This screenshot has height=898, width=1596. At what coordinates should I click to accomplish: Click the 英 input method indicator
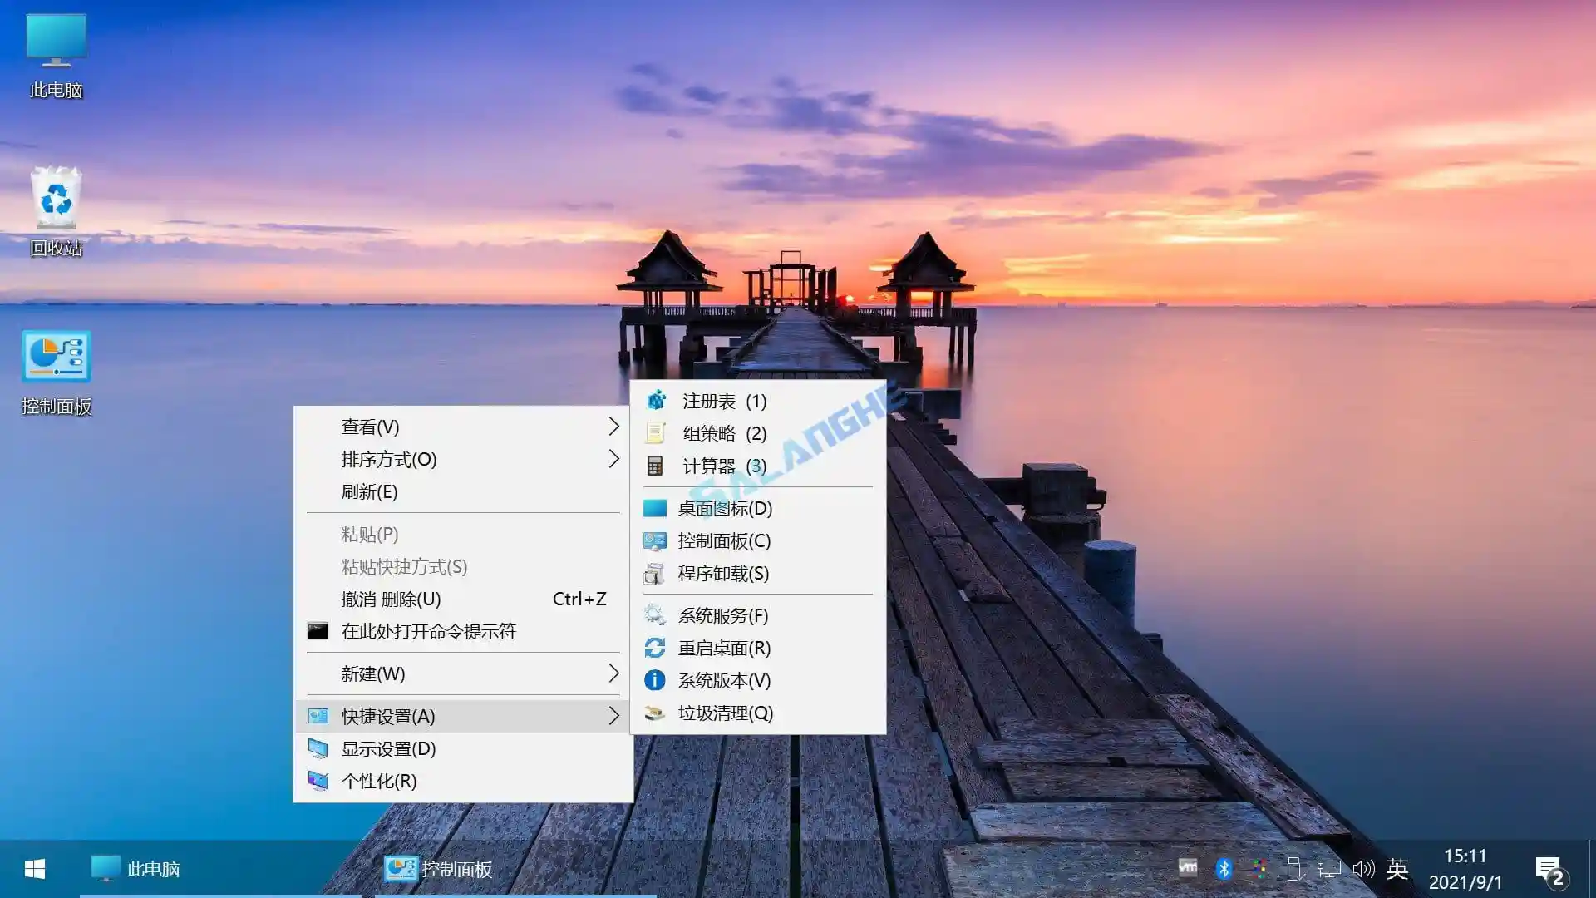(1397, 869)
